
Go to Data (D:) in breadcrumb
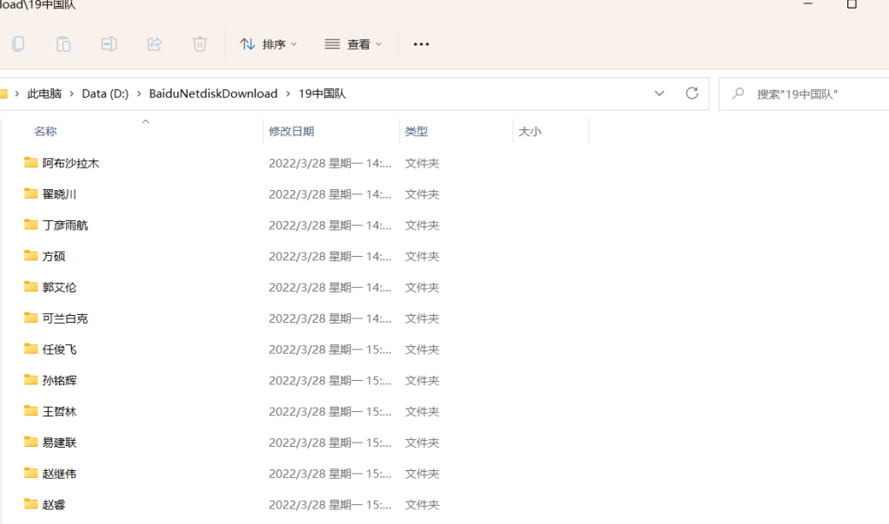[x=105, y=94]
